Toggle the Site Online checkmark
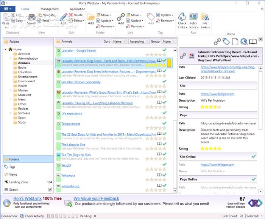The height and width of the screenshot is (219, 265). tap(253, 156)
